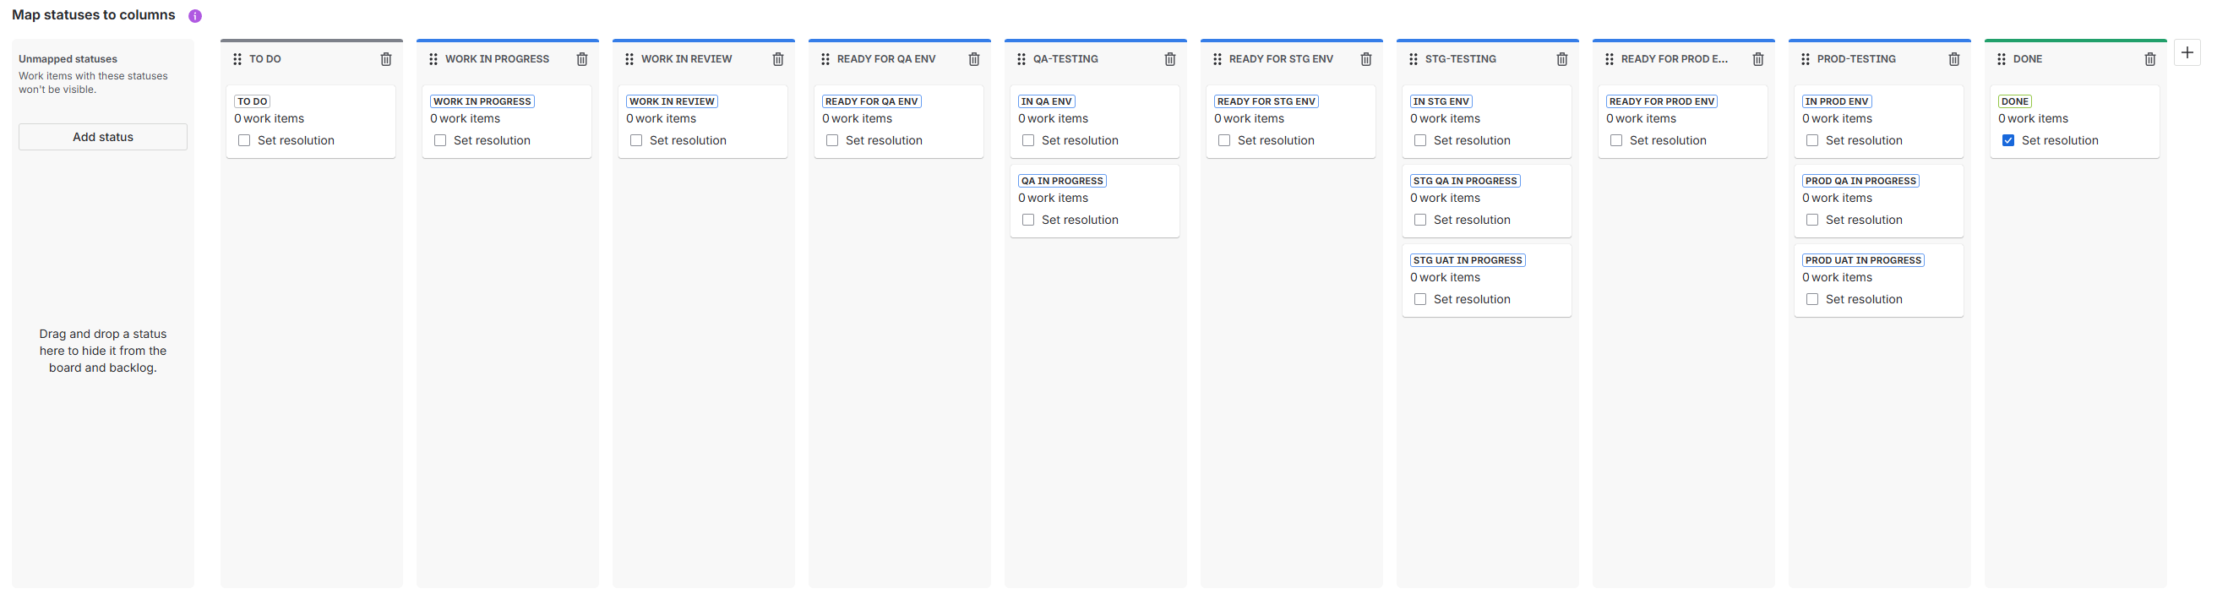Image resolution: width=2228 pixels, height=610 pixels.
Task: Select the PROD UAT IN PROGRESS status lozenge
Action: 1863,260
